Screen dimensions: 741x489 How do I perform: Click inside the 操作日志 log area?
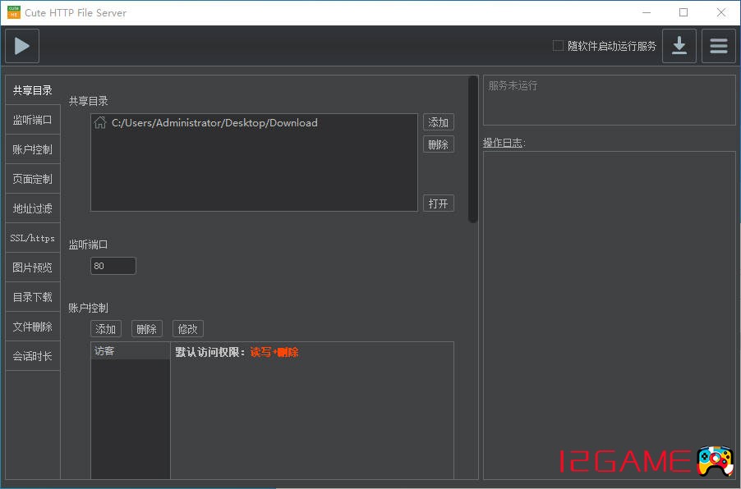coord(610,315)
